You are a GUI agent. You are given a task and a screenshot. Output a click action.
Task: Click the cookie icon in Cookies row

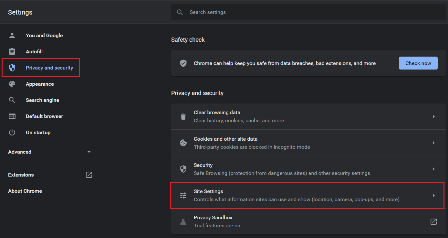pyautogui.click(x=183, y=143)
